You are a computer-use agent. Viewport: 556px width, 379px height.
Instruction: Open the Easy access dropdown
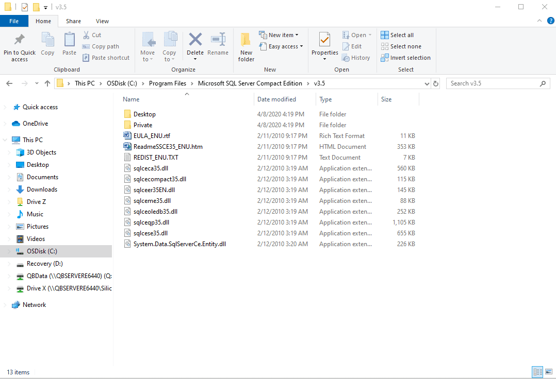point(281,46)
